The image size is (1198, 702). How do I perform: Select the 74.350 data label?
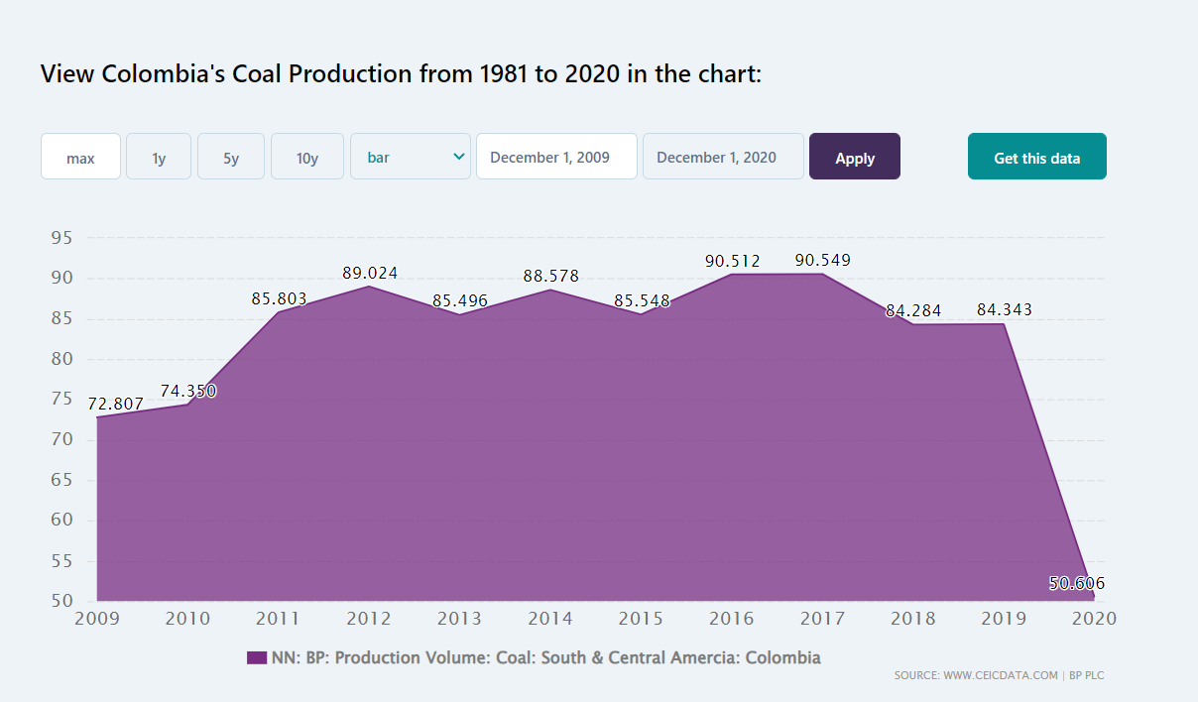pyautogui.click(x=188, y=391)
